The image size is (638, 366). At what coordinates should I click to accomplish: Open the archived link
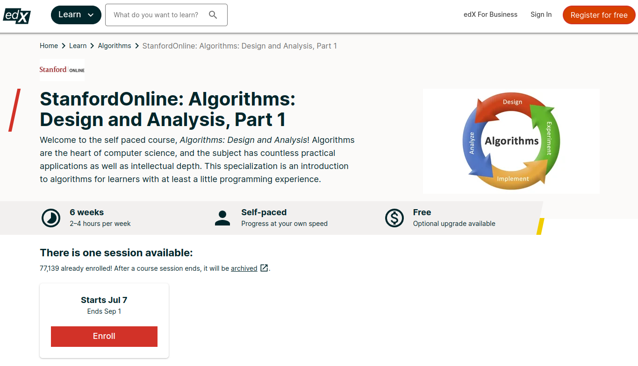coord(243,268)
